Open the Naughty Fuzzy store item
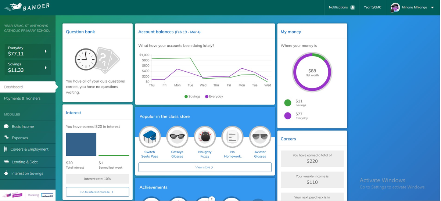Image resolution: width=441 pixels, height=201 pixels. pos(205,137)
